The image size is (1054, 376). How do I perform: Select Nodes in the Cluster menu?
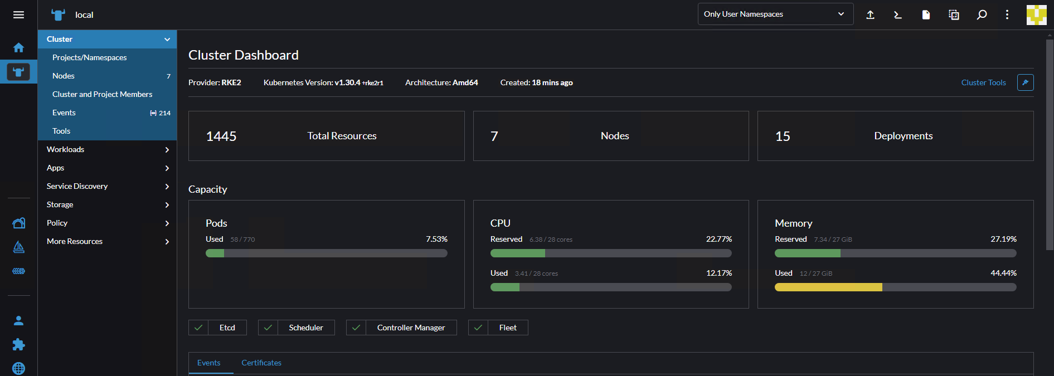click(64, 76)
